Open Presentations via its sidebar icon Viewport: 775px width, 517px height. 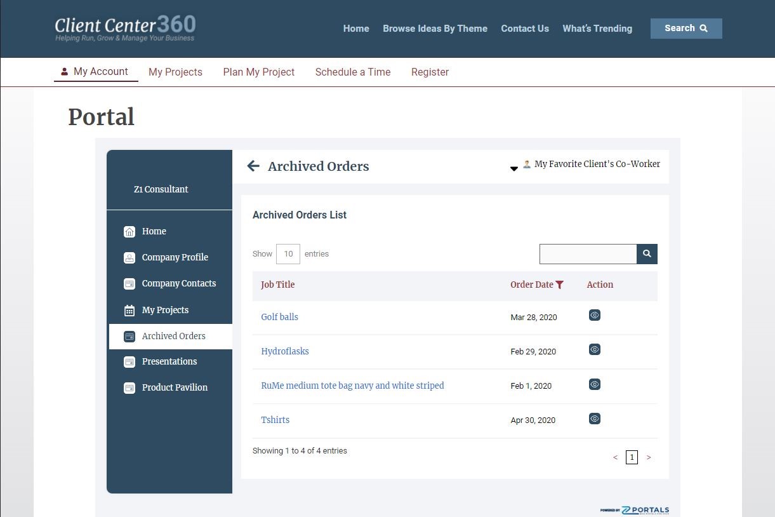[129, 361]
